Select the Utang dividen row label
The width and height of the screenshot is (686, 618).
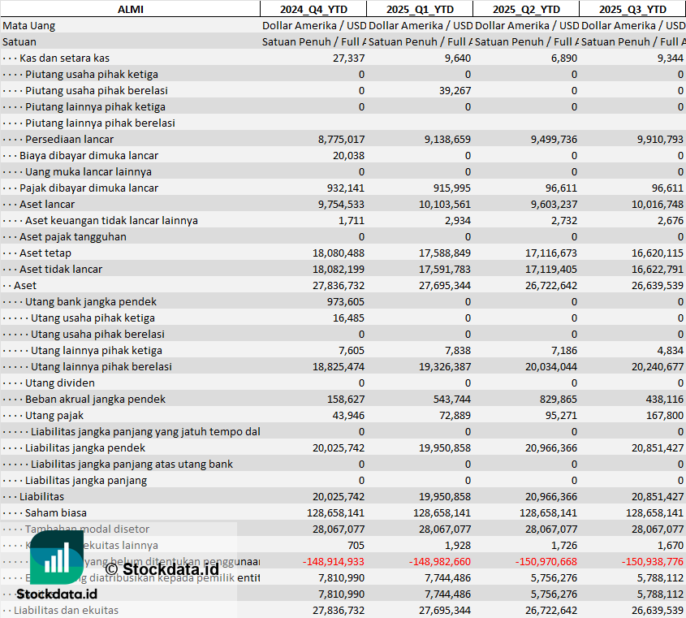pyautogui.click(x=60, y=382)
